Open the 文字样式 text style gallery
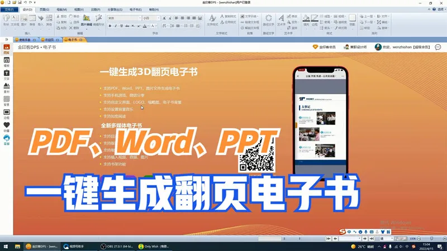Image resolution: width=447 pixels, height=251 pixels. [212, 20]
